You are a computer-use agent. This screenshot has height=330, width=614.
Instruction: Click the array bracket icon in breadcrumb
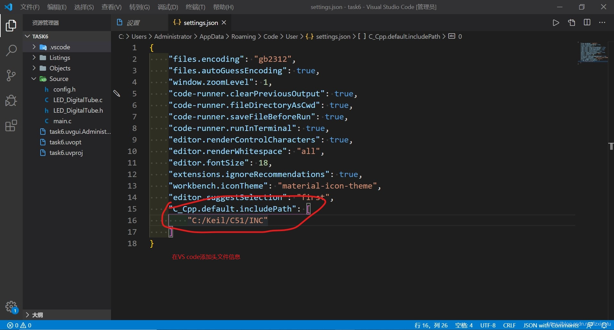point(362,36)
